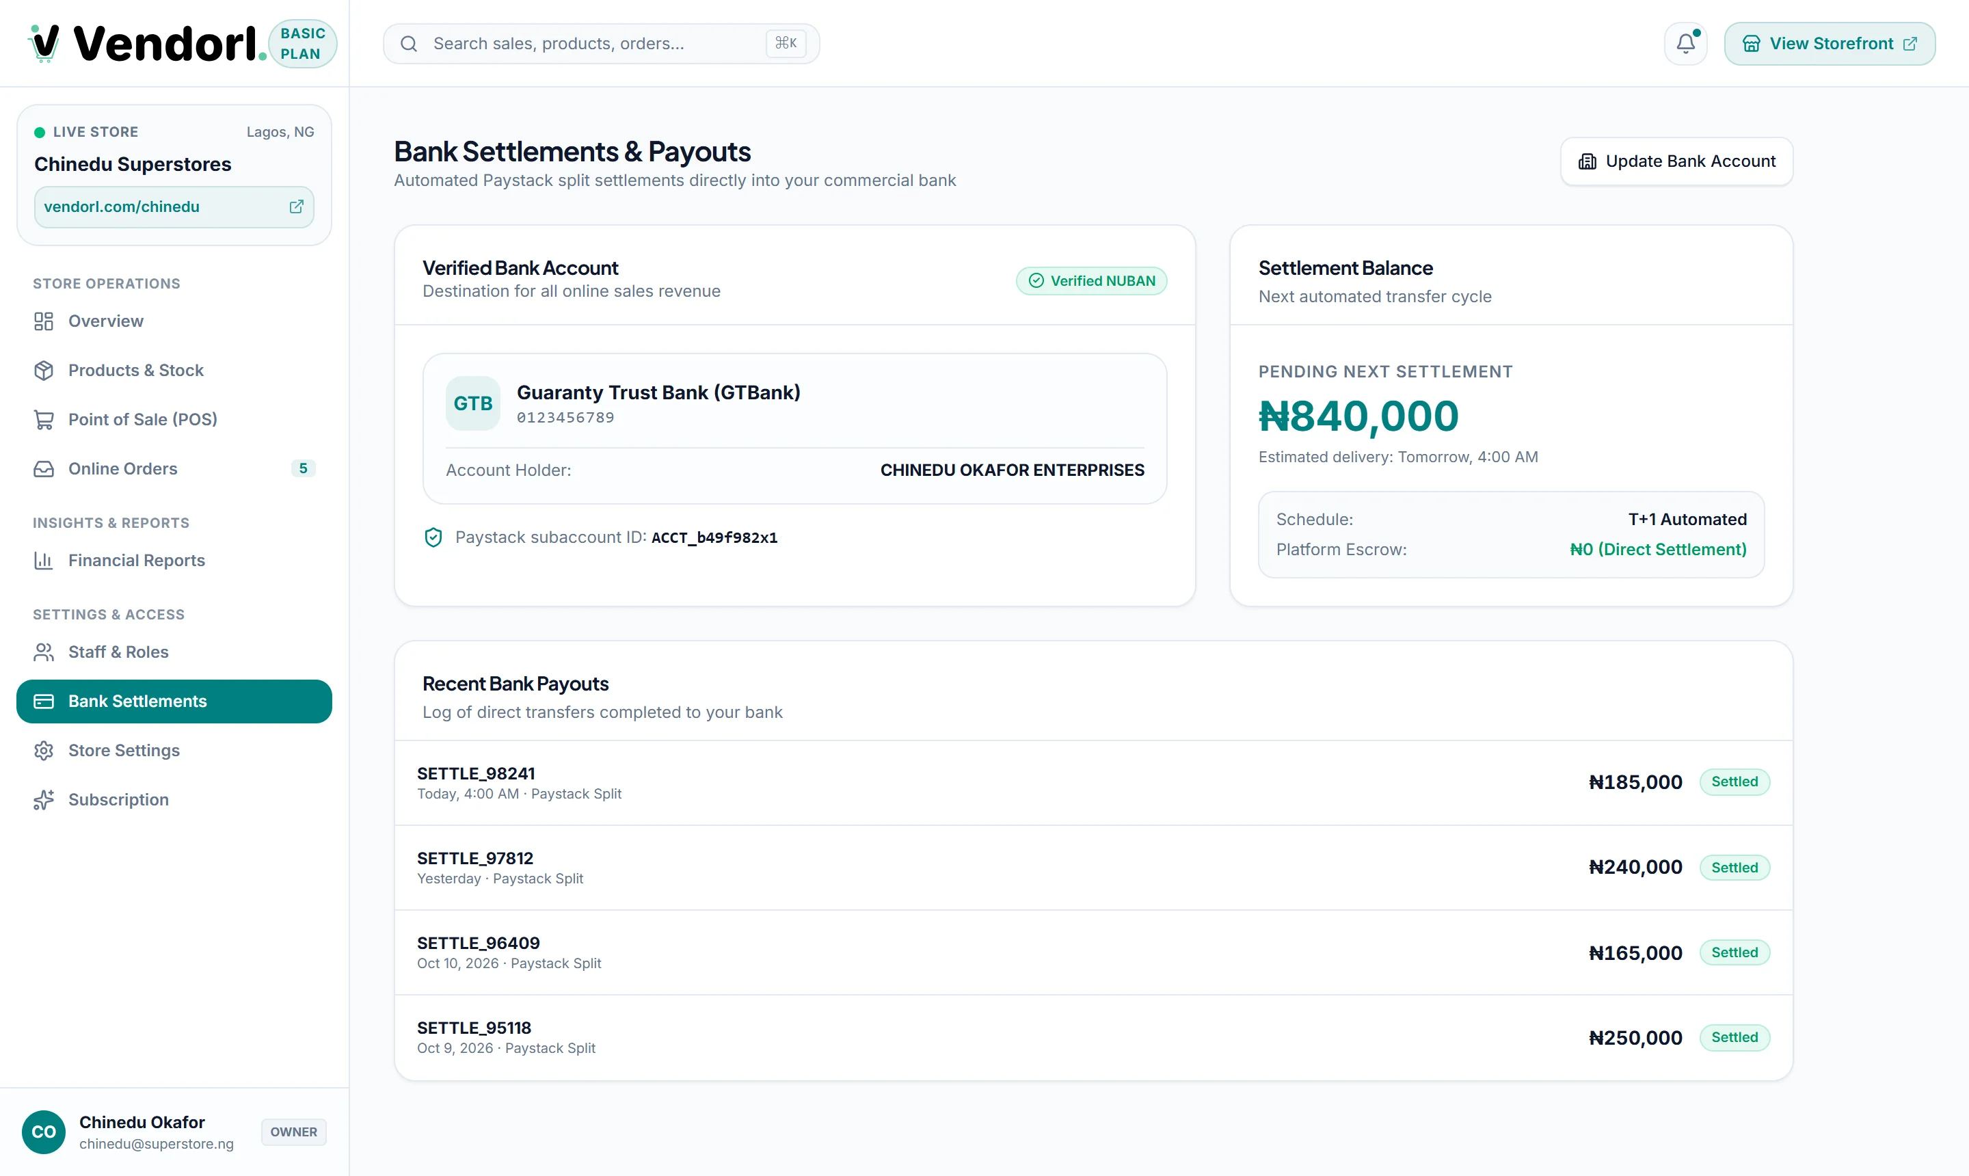Click the Verified NUBAN badge
Viewport: 1969px width, 1176px height.
1091,280
